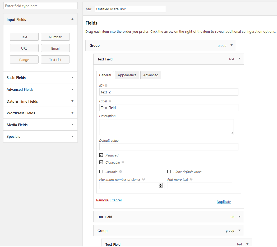277x247 pixels.
Task: Expand the URL Field item options
Action: click(x=239, y=217)
